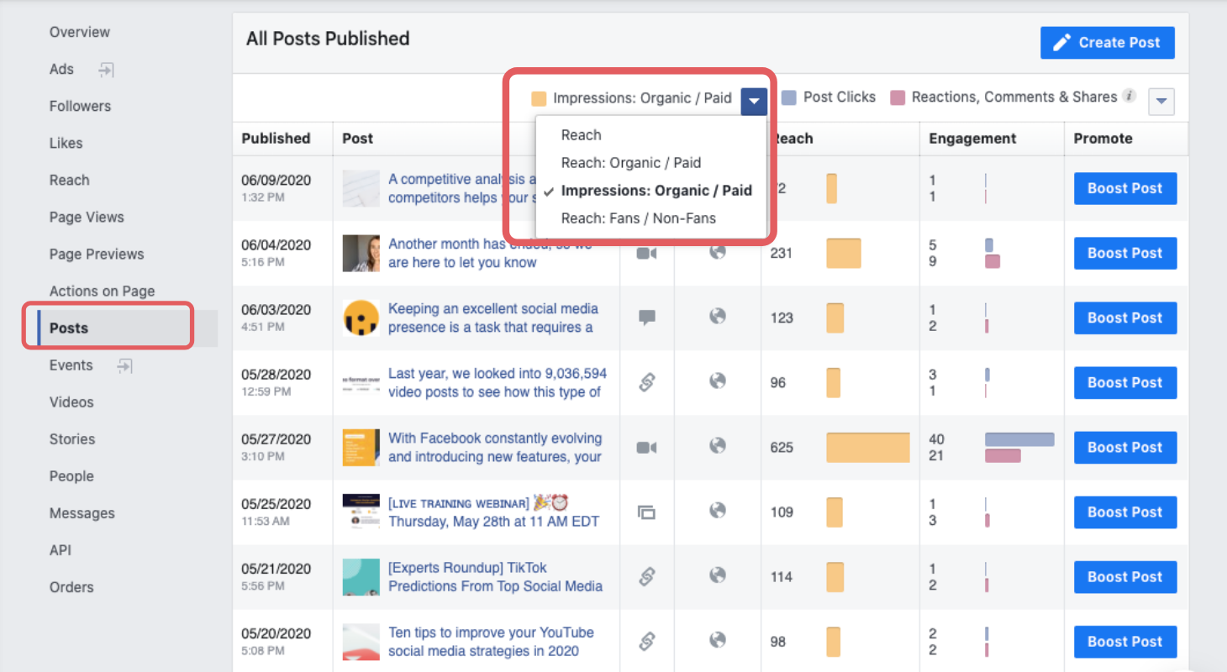
Task: Click thumbnail of 06/04/2020 post
Action: (x=361, y=253)
